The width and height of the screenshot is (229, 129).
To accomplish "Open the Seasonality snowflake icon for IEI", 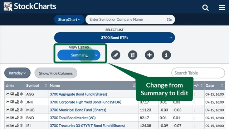I will click(x=21, y=125).
